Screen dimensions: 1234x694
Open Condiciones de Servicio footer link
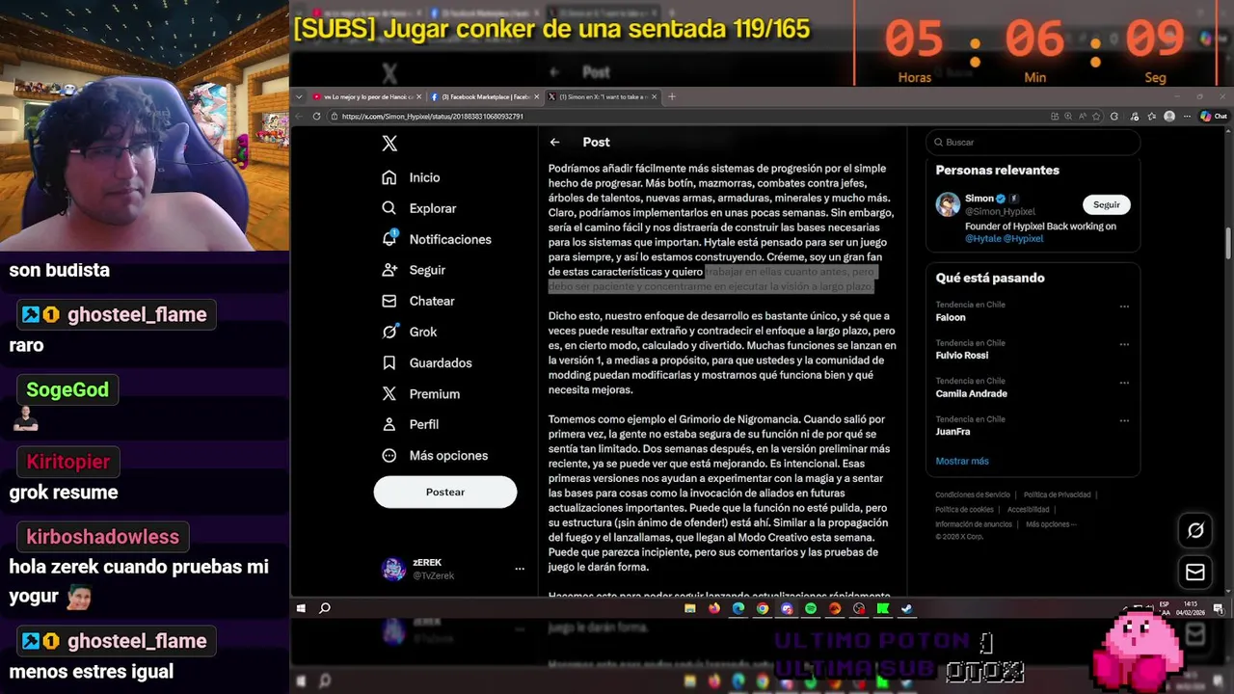point(972,494)
